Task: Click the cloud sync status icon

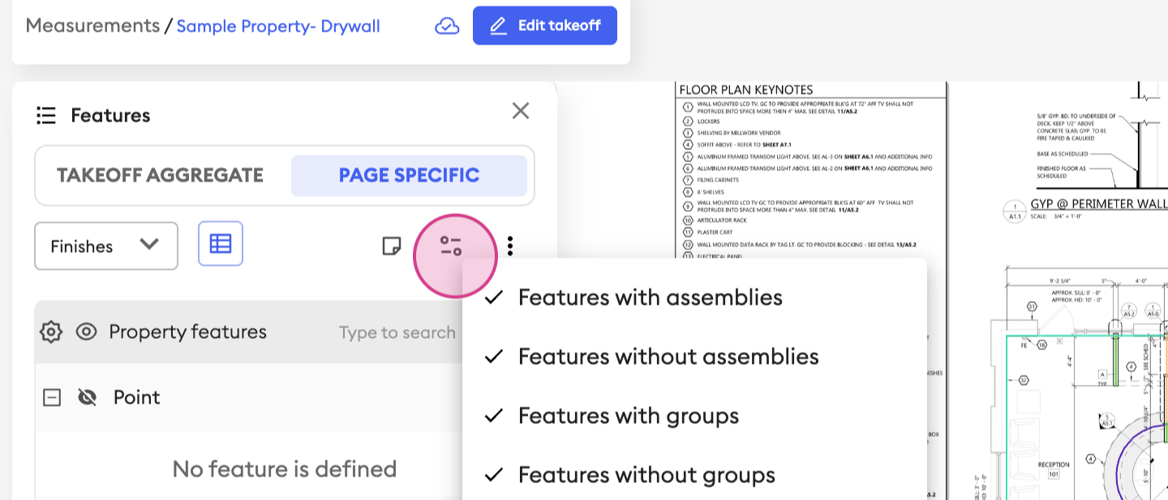Action: click(447, 26)
